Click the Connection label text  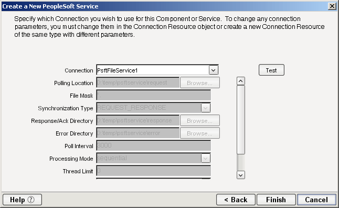(x=79, y=70)
